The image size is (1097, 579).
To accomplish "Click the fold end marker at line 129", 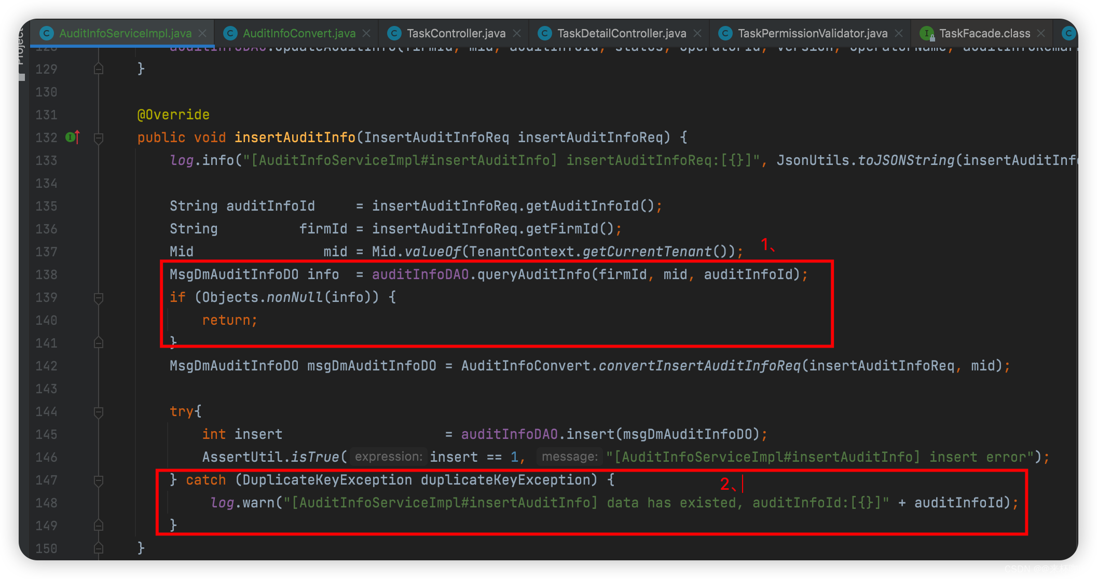I will pyautogui.click(x=99, y=68).
